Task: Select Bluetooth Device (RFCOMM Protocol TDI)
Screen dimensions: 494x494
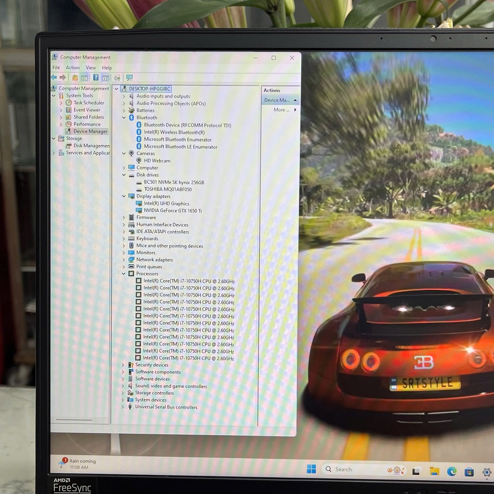Action: point(187,125)
